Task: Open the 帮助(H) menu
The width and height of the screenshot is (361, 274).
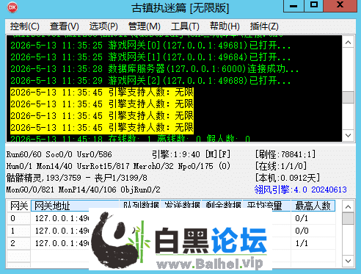Action: click(x=225, y=26)
